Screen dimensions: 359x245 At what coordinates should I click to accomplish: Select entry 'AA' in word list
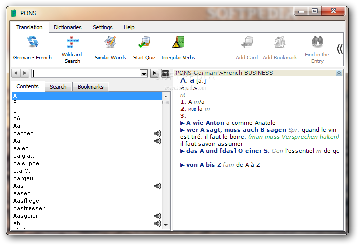[87, 118]
